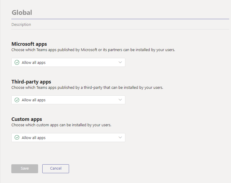Click the Third-party apps helper description text
Screen dimensions: 231x183
coord(87,88)
